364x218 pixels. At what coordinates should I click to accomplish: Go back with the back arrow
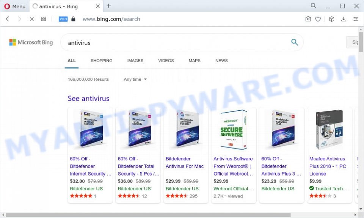(8, 19)
